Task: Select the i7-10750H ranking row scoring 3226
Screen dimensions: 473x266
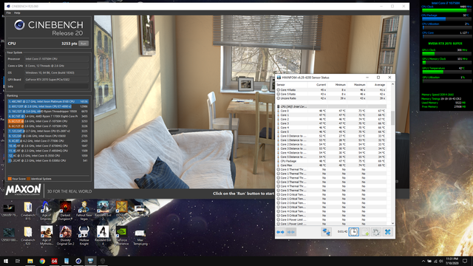Action: point(48,126)
